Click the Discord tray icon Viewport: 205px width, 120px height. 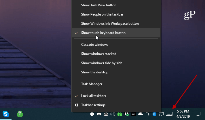[x=99, y=114]
